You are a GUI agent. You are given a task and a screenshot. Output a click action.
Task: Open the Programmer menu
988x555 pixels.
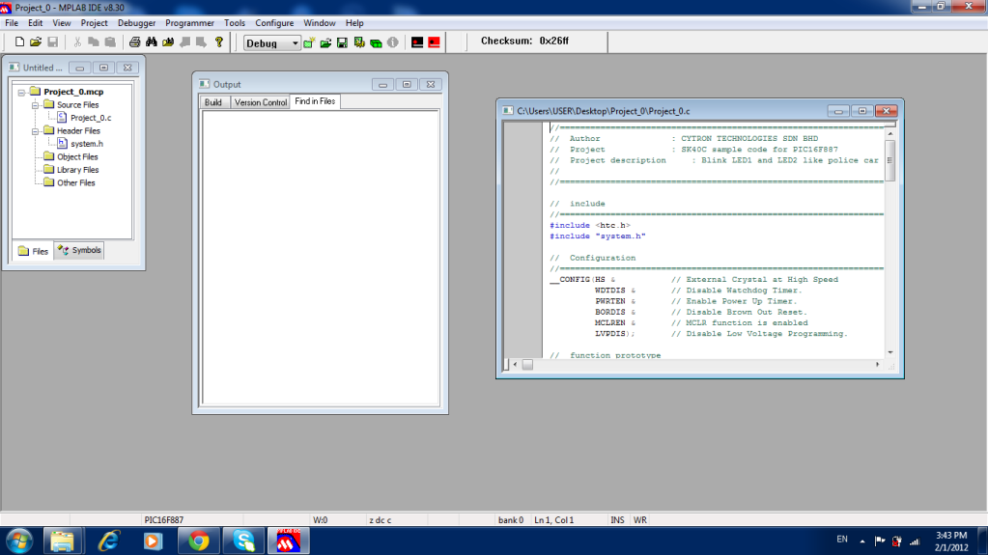point(189,22)
